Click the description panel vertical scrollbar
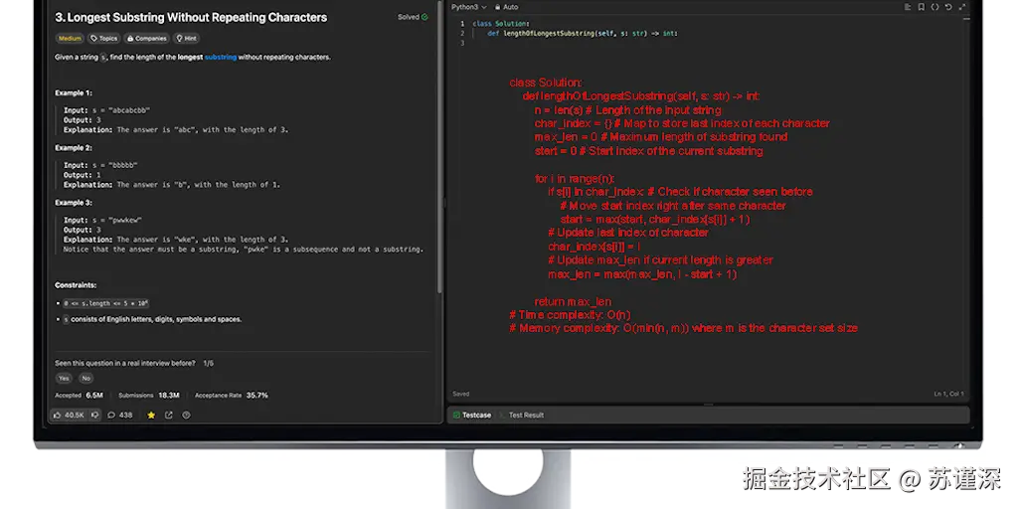This screenshot has height=509, width=1018. 440,146
